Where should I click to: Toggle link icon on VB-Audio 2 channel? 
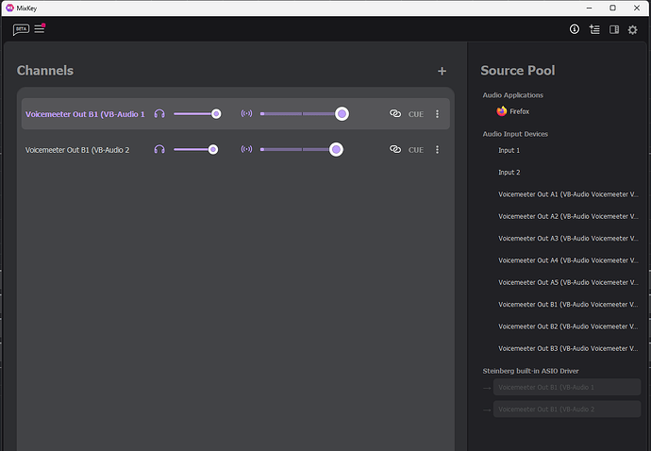[395, 149]
